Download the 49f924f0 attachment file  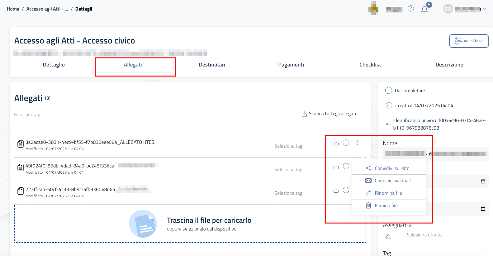[336, 166]
